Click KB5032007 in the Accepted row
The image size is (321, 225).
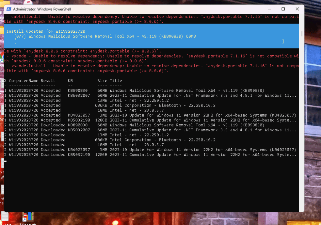[79, 96]
